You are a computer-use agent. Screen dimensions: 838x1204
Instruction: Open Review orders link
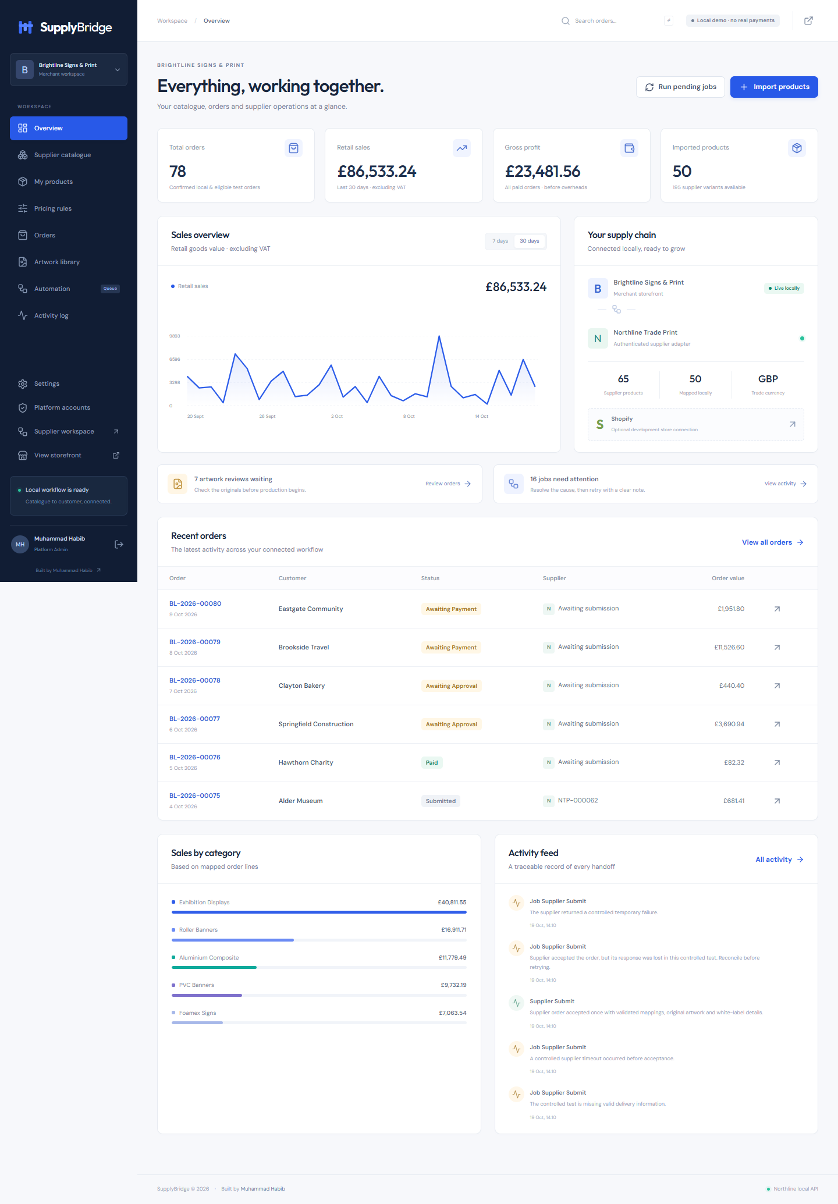click(448, 484)
